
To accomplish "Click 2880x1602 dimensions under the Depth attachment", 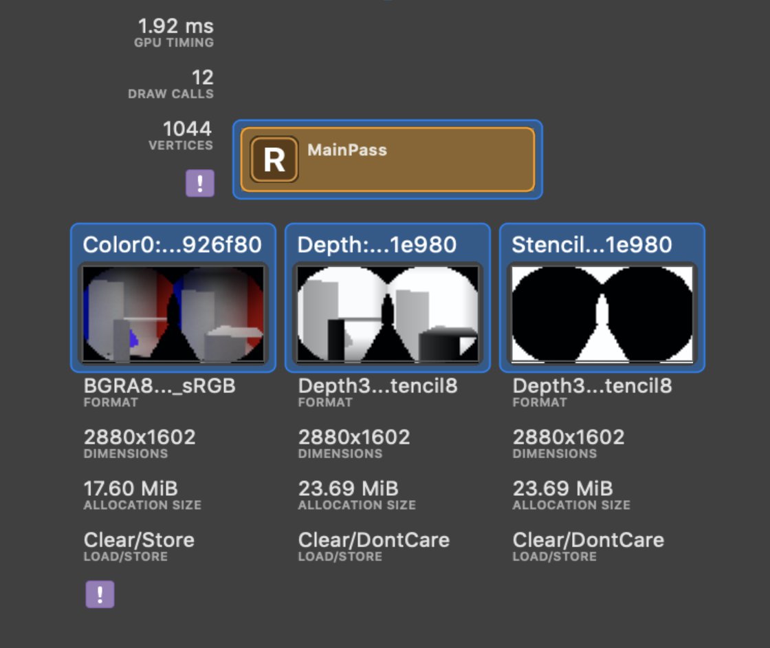I will 354,437.
